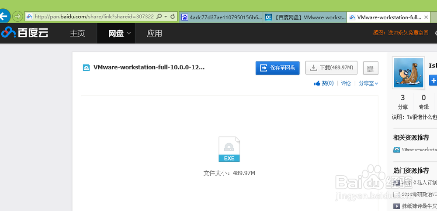Click the VMware-workstation-full-10.0.0 file title
Screen dimensions: 437x211
tap(149, 67)
